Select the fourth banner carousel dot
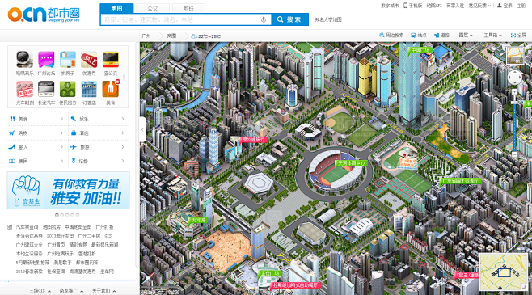 (72, 215)
